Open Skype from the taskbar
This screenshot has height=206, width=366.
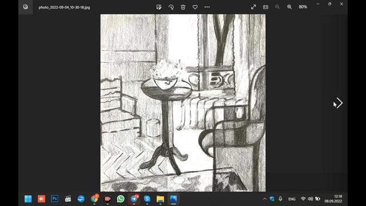tap(147, 199)
